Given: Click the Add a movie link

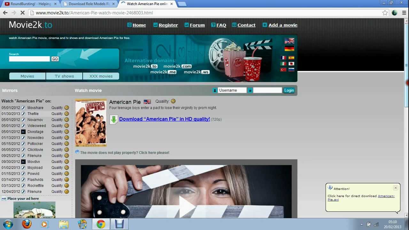Looking at the screenshot, I should (283, 25).
